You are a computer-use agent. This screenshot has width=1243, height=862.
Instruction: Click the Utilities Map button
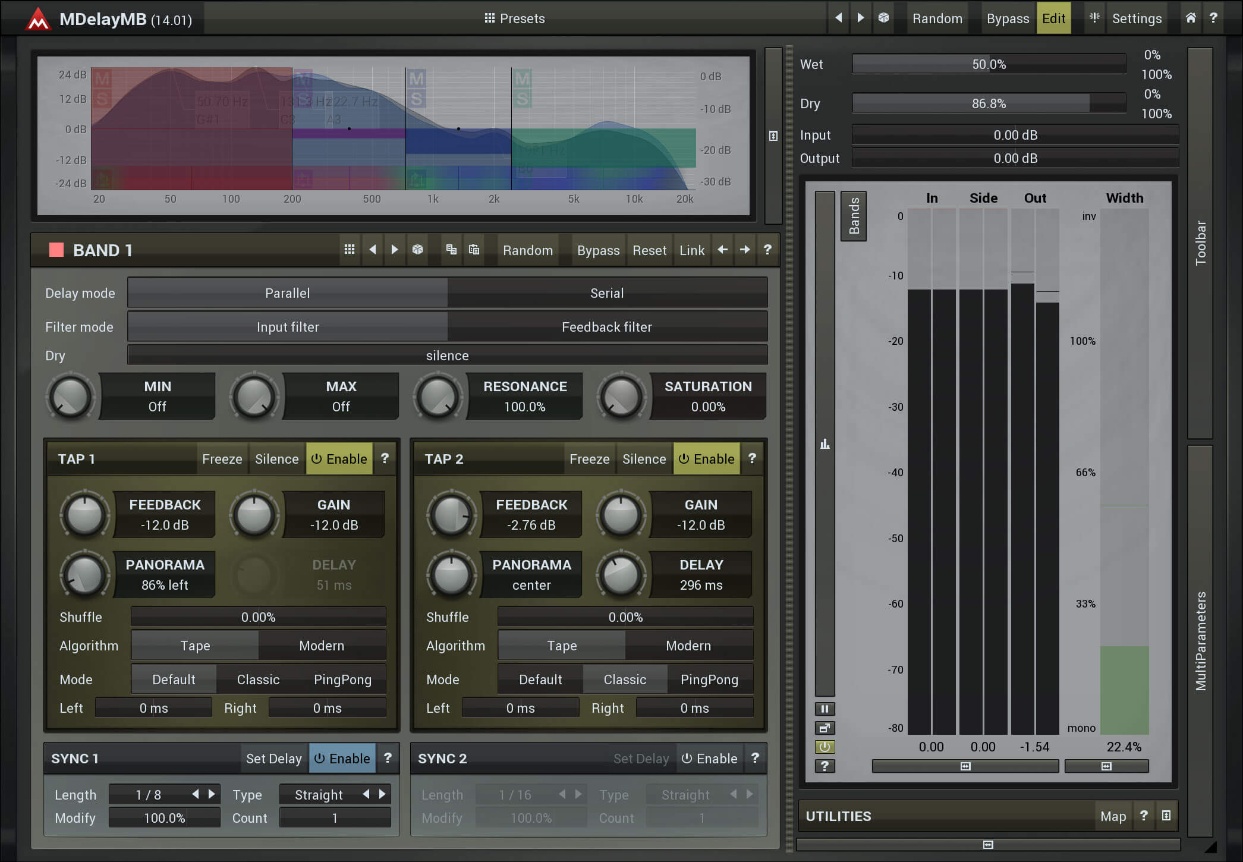pos(1113,816)
